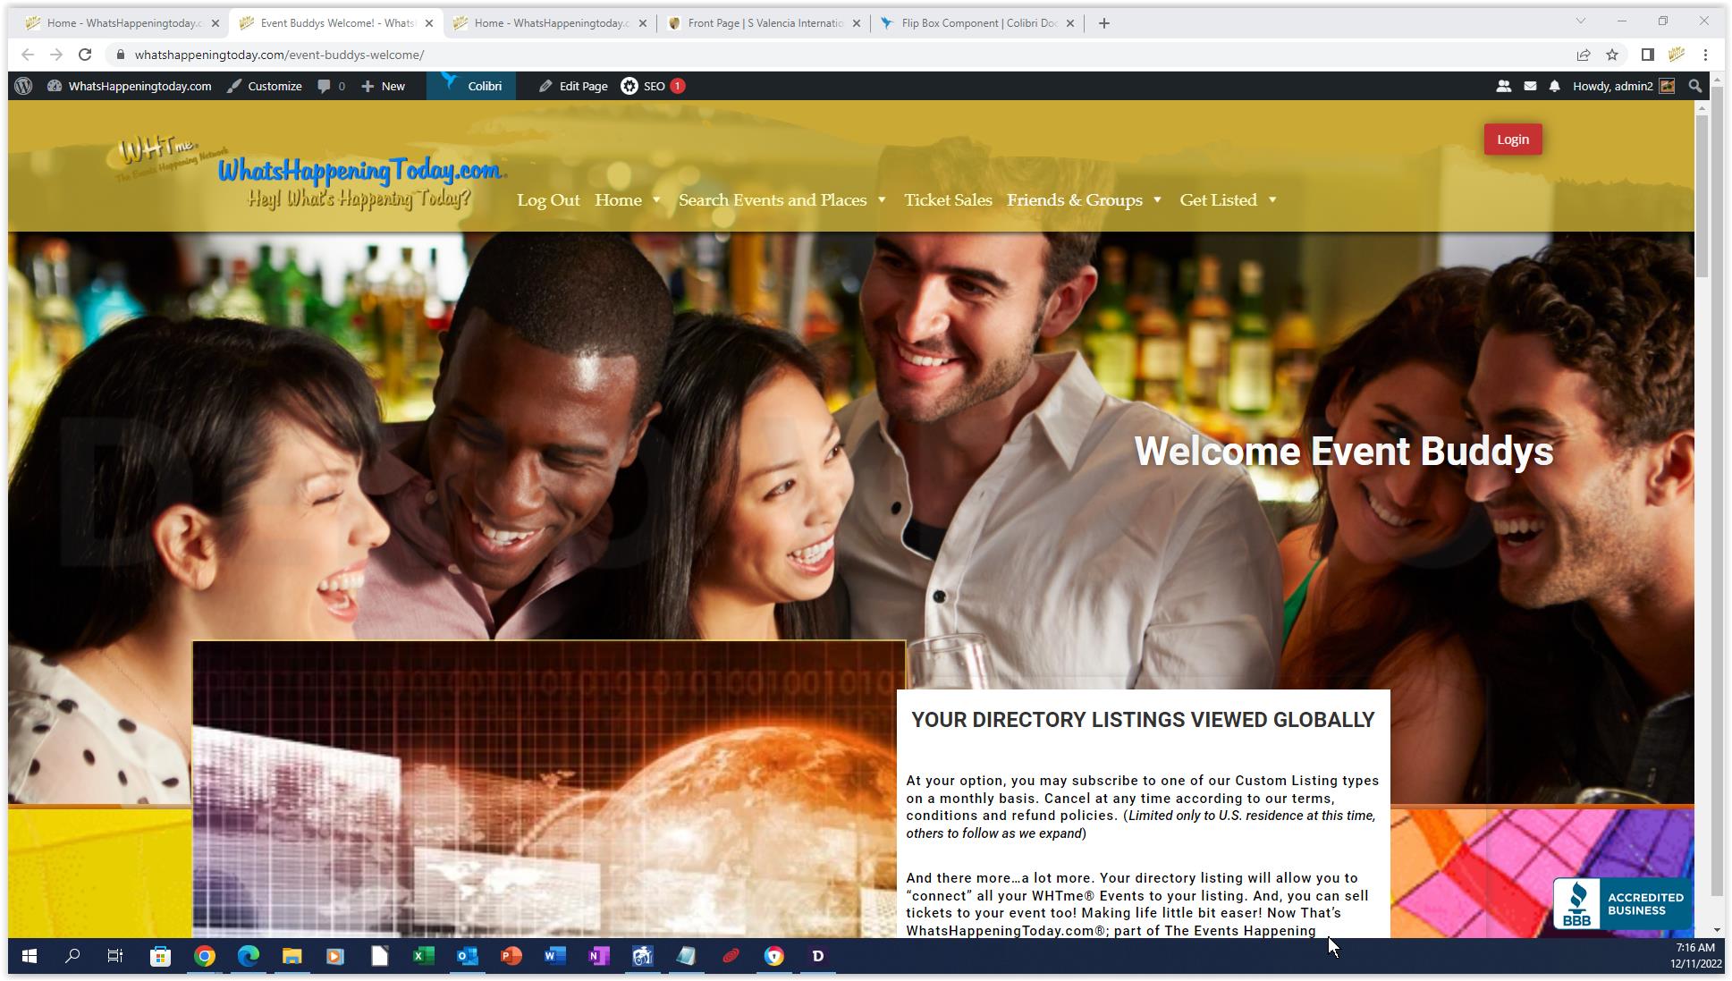This screenshot has width=1732, height=981.
Task: Close the Flip Box Component tab
Action: pos(1070,23)
